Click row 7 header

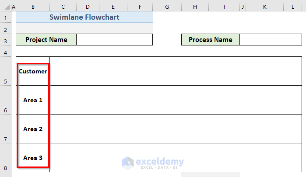(x=5, y=129)
